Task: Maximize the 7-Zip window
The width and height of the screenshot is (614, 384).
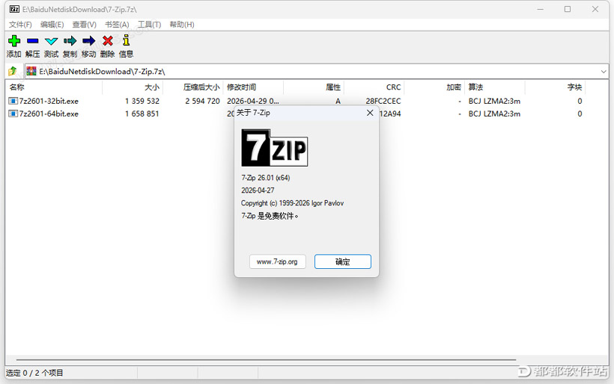Action: coord(568,9)
